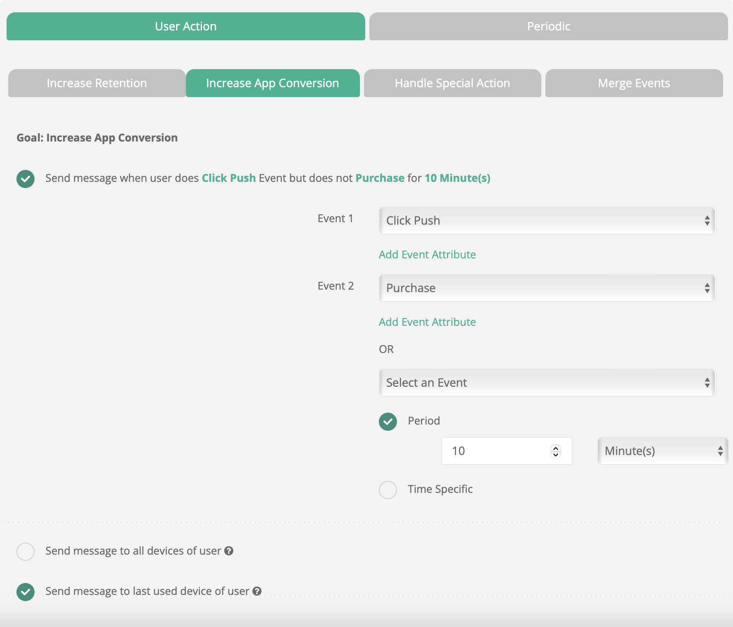
Task: Open the Event 1 Click Push dropdown
Action: point(547,221)
